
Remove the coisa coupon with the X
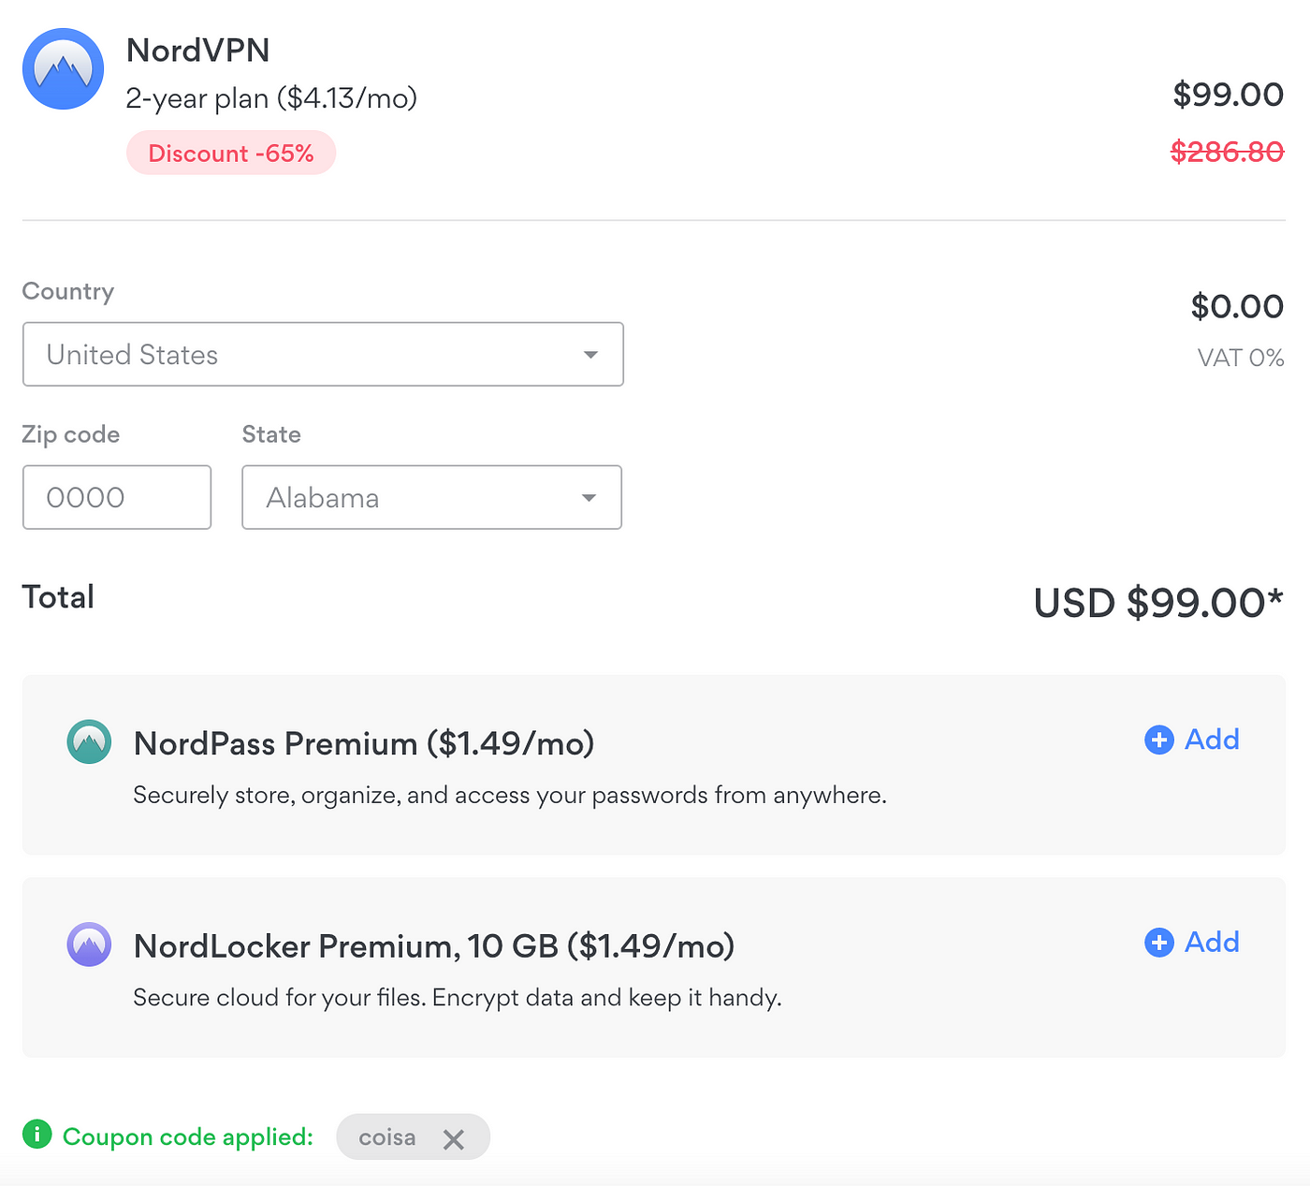click(x=454, y=1139)
